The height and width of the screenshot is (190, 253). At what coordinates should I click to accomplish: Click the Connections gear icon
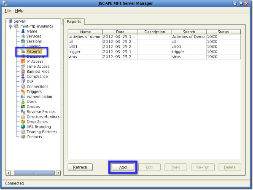tap(23, 86)
